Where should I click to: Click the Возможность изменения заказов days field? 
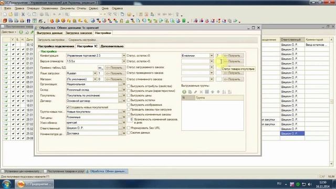pyautogui.click(x=130, y=120)
